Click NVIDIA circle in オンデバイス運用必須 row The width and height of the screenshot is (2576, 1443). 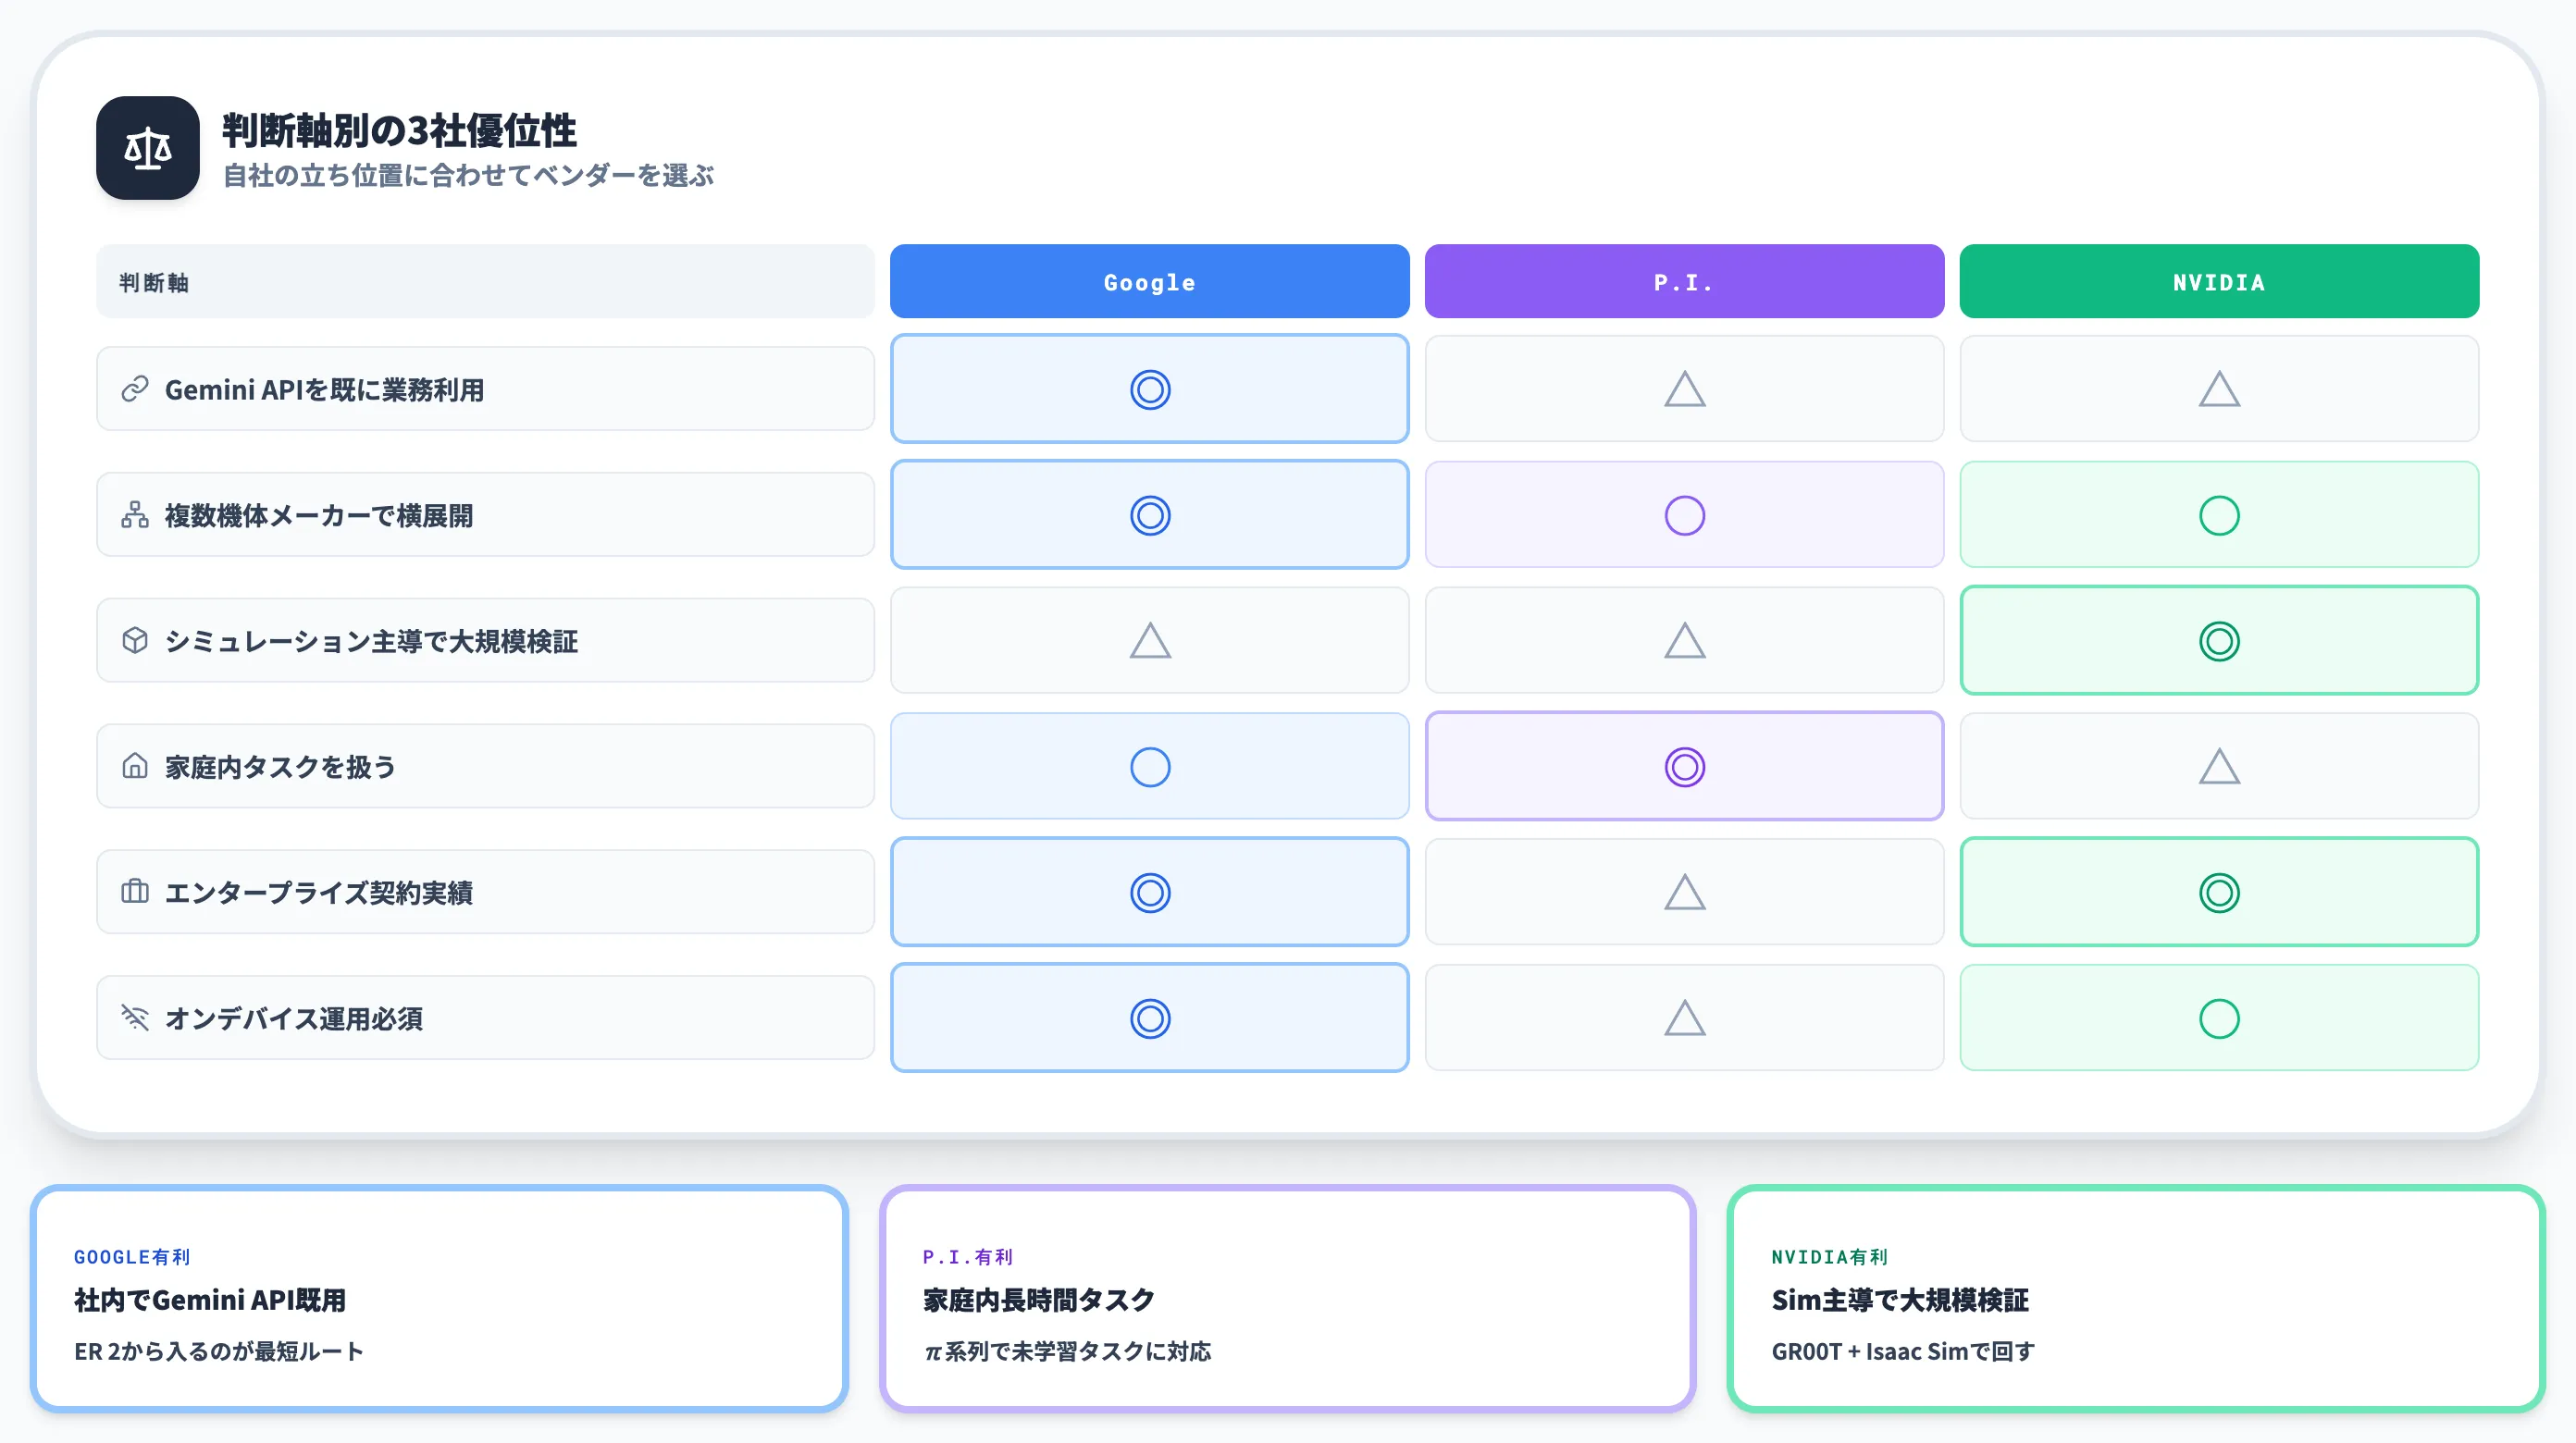click(x=2219, y=1019)
